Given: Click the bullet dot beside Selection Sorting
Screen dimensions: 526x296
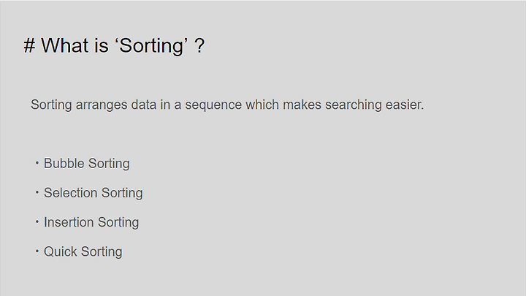Looking at the screenshot, I should [37, 192].
